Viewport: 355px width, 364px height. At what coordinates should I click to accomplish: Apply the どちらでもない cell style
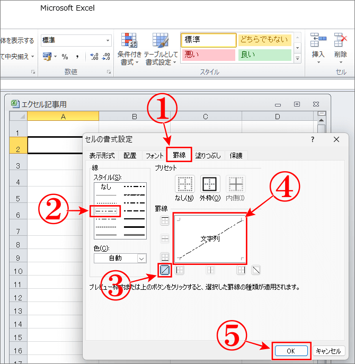point(265,40)
